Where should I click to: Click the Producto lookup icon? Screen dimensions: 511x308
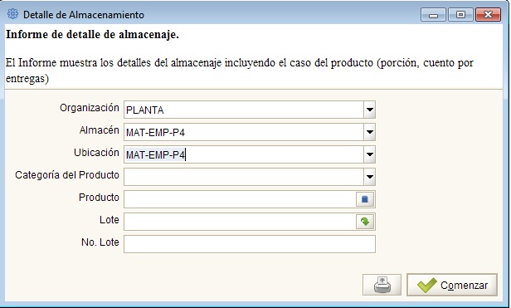(x=365, y=199)
